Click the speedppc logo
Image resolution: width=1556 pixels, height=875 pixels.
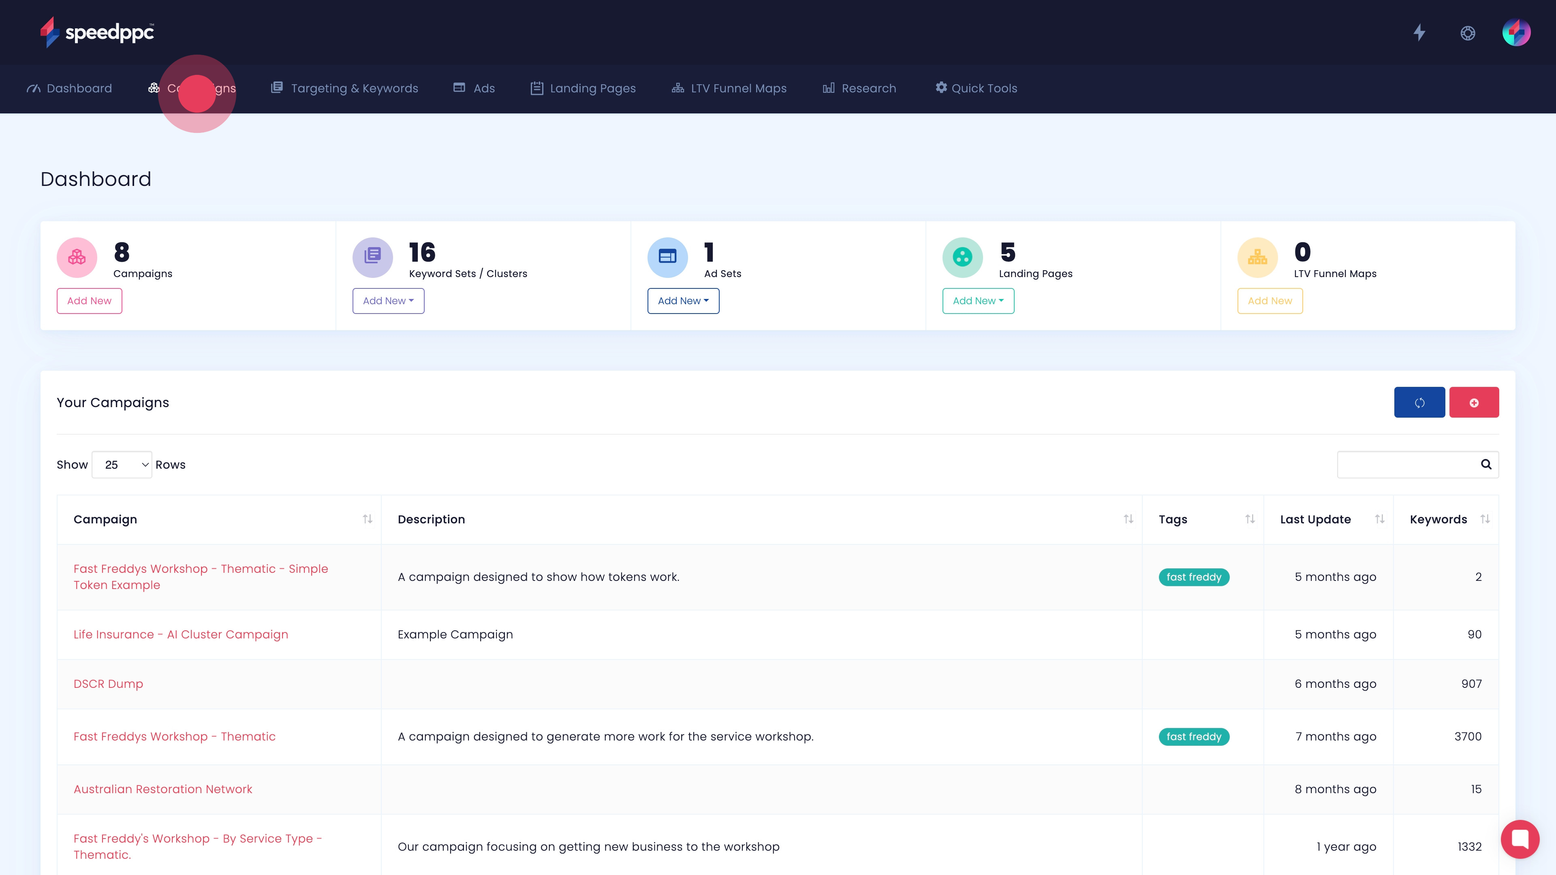pos(98,32)
